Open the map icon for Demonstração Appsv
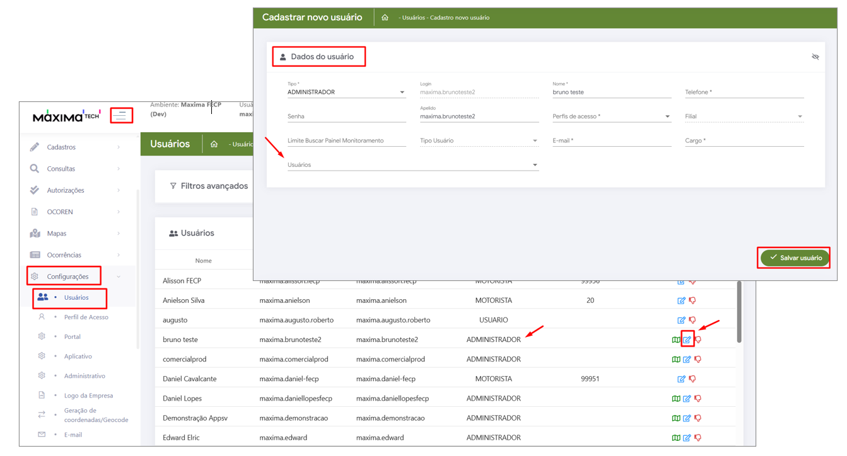This screenshot has width=847, height=456. tap(676, 418)
